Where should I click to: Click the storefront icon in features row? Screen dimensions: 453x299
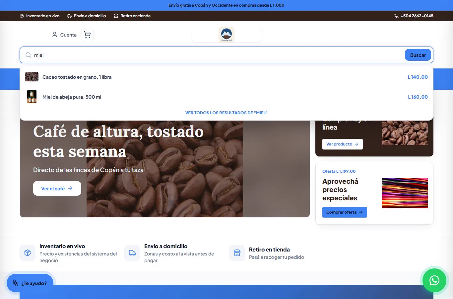237,253
